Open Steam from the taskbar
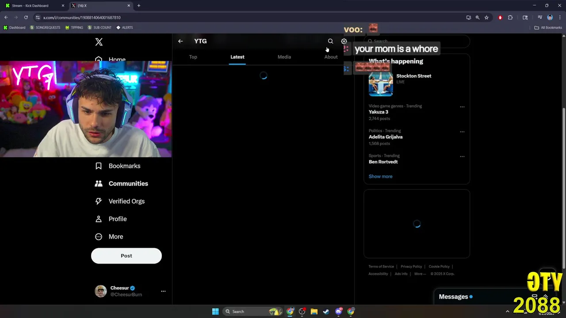The width and height of the screenshot is (566, 318). [326, 311]
